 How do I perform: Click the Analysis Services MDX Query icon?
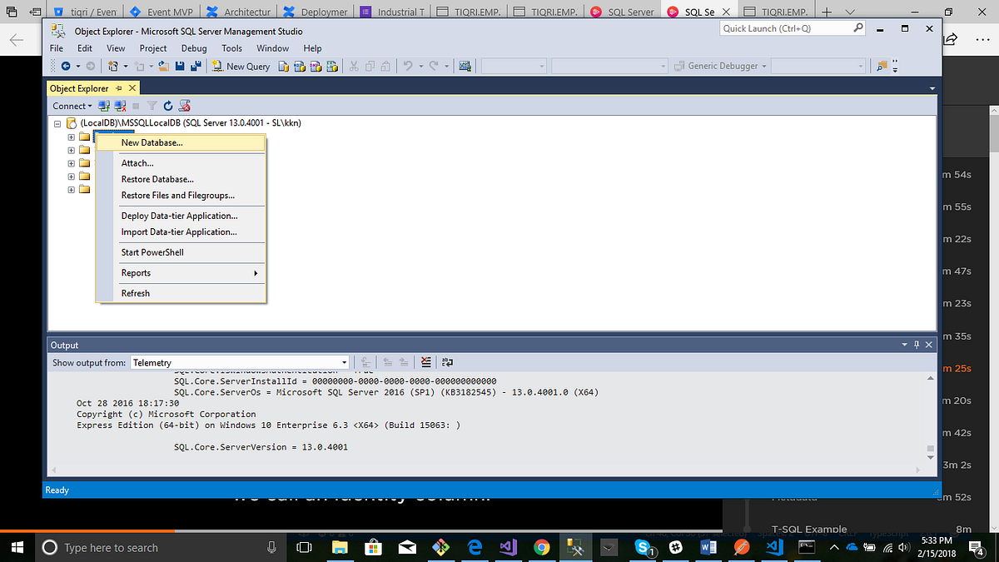pyautogui.click(x=300, y=66)
